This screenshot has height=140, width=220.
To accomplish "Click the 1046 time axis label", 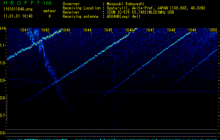I will 129,30.
